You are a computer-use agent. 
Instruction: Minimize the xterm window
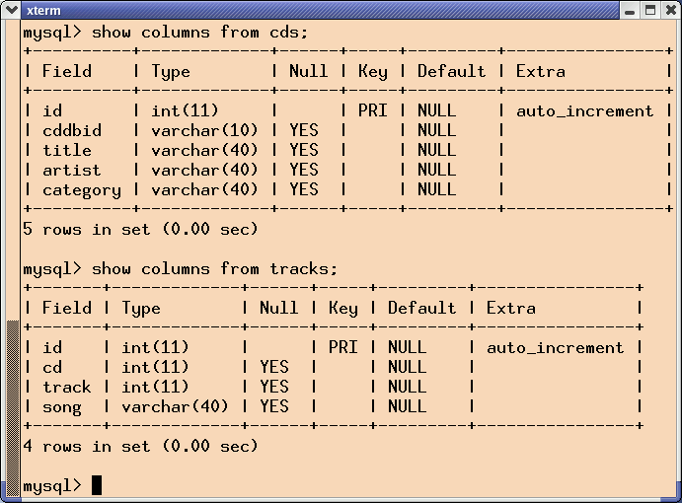pyautogui.click(x=630, y=11)
